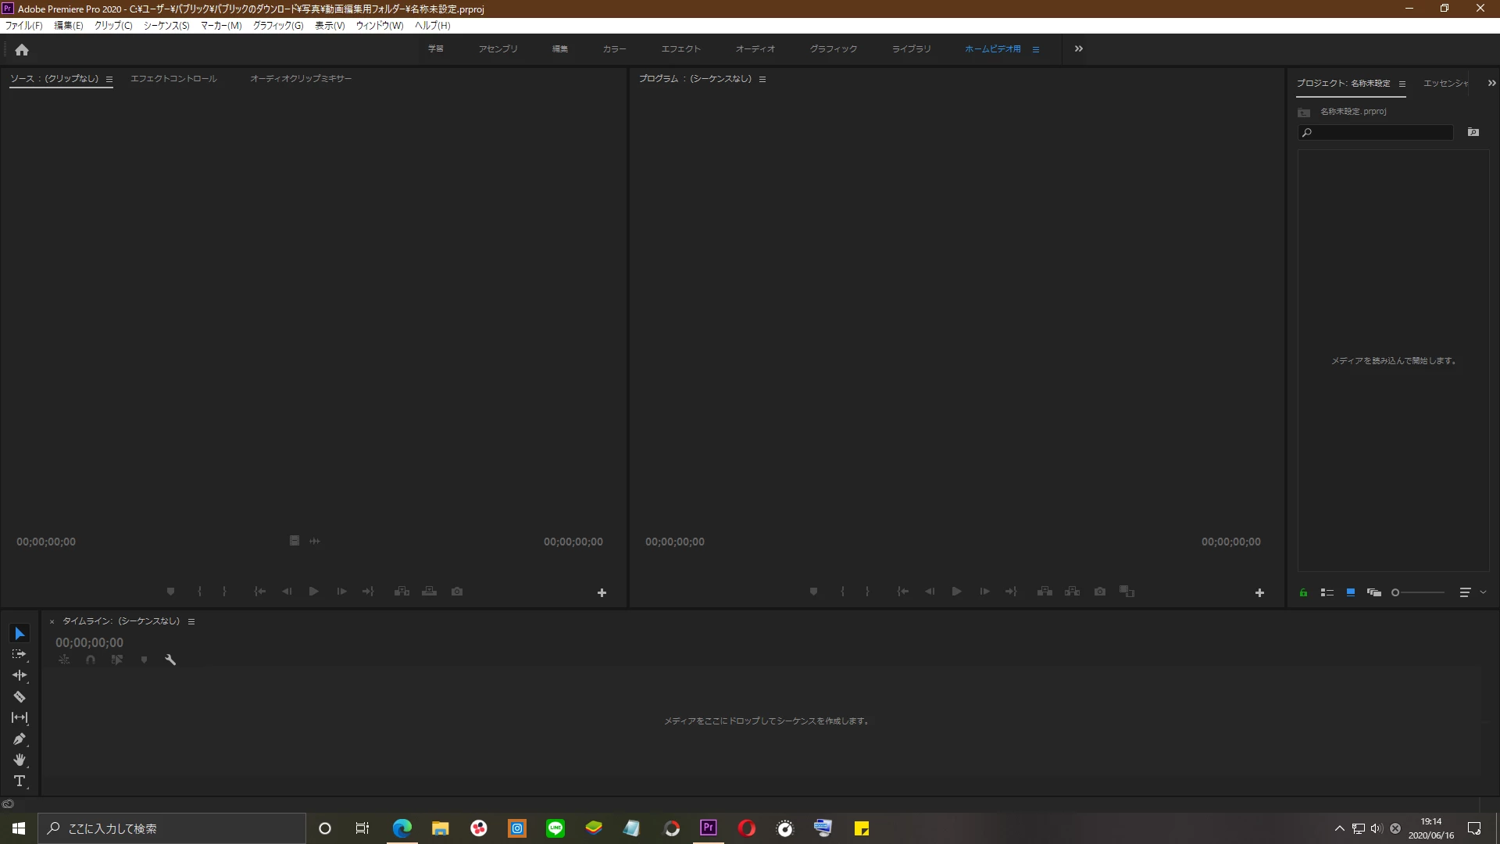
Task: Switch Project panel to Icon view
Action: 1350,592
